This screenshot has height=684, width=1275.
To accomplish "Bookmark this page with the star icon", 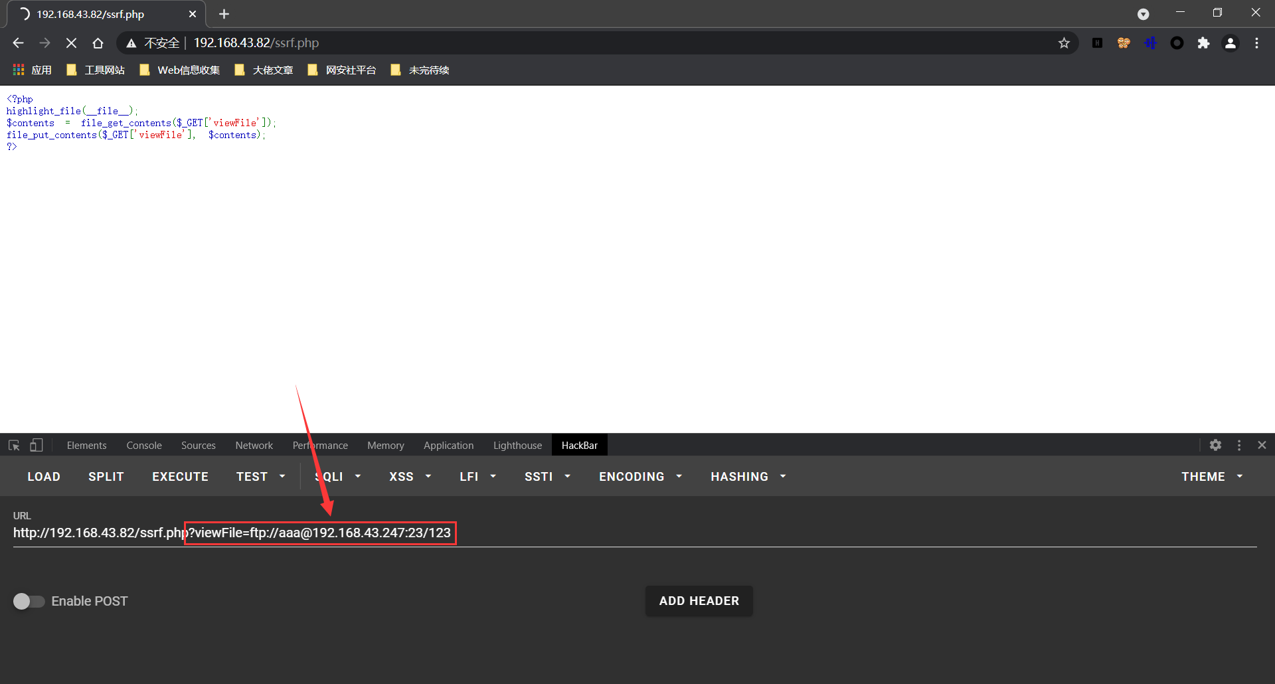I will point(1064,43).
